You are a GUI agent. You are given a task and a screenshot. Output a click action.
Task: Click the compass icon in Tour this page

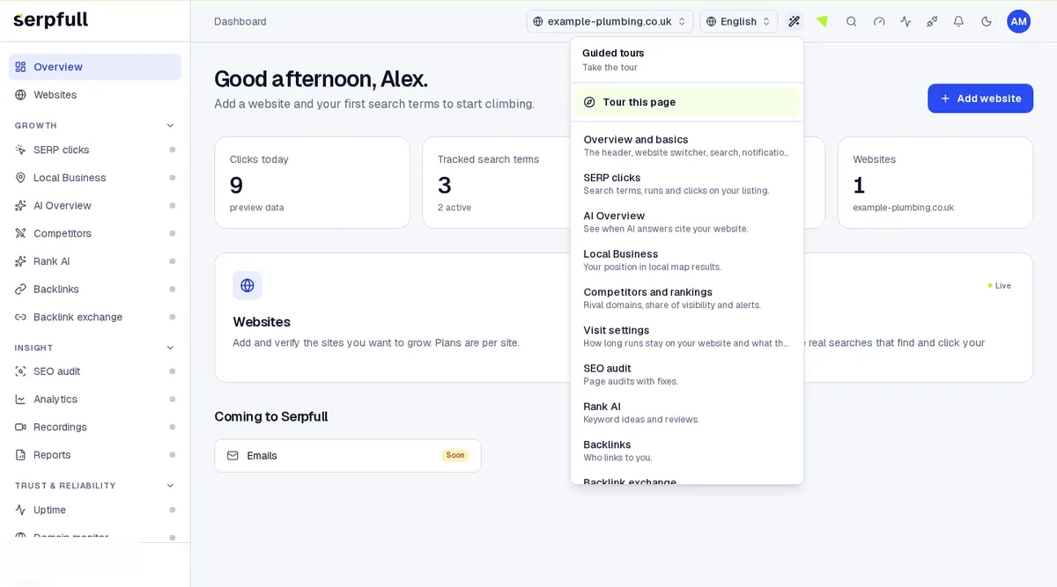point(590,102)
